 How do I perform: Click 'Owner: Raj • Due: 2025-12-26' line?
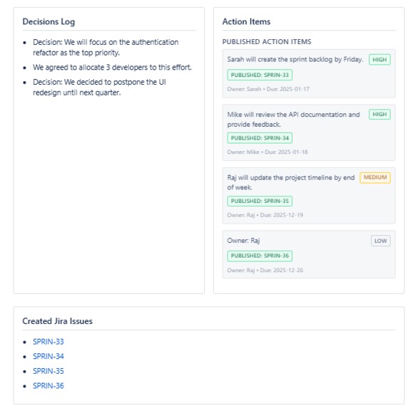point(265,270)
